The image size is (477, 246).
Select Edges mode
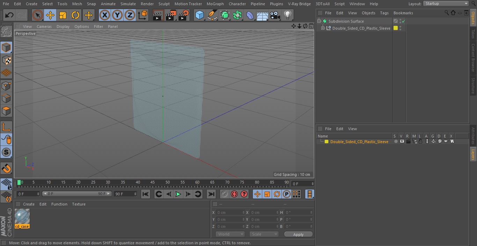[6, 98]
